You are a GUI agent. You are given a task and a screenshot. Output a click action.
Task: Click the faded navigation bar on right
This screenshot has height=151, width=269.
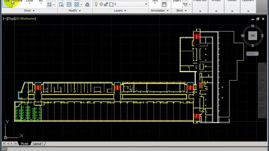pyautogui.click(x=262, y=91)
